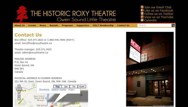
Task: Go to the News page
Action: click(43, 25)
